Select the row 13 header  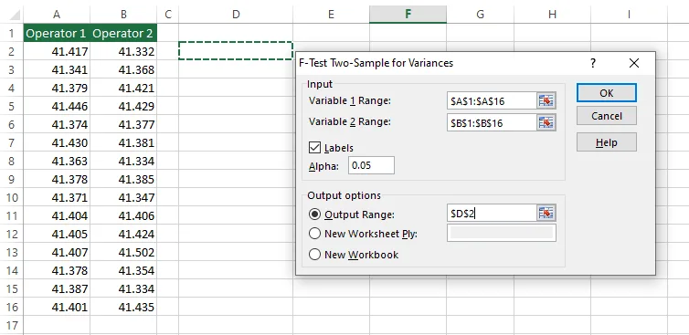(x=12, y=253)
